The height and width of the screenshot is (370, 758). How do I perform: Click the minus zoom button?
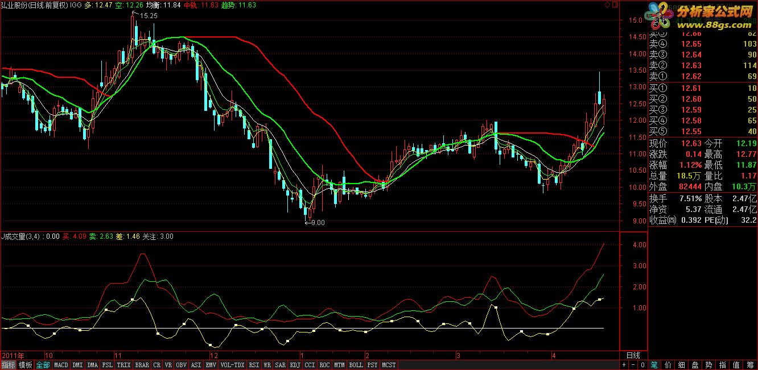(x=633, y=365)
